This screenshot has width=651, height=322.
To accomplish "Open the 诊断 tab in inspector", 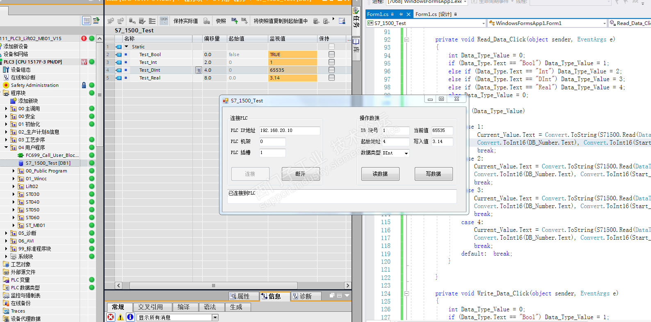I will pyautogui.click(x=306, y=296).
